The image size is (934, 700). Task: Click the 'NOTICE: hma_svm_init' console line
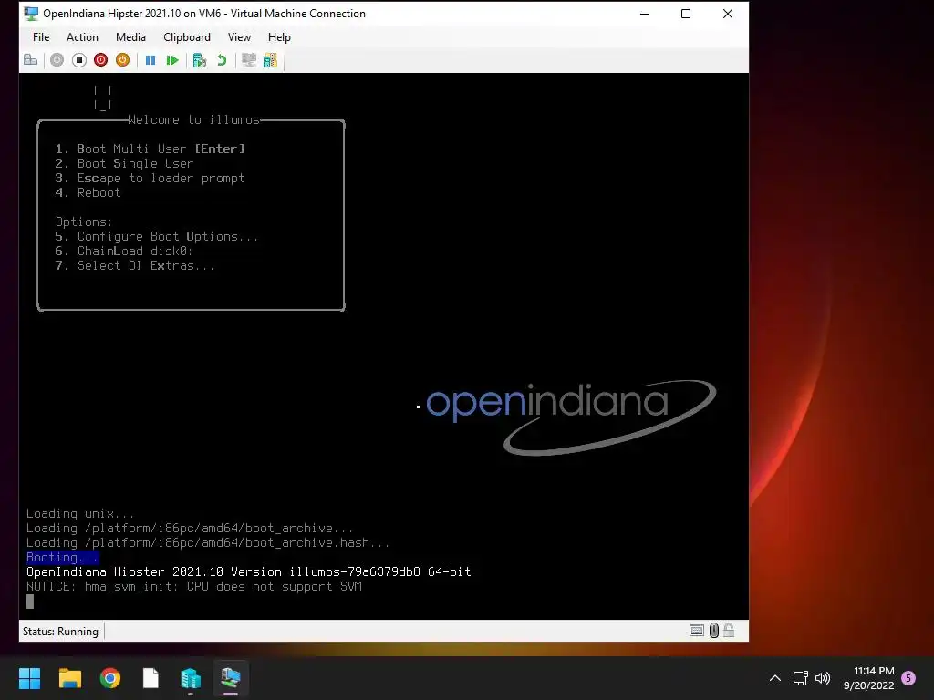[x=194, y=587]
